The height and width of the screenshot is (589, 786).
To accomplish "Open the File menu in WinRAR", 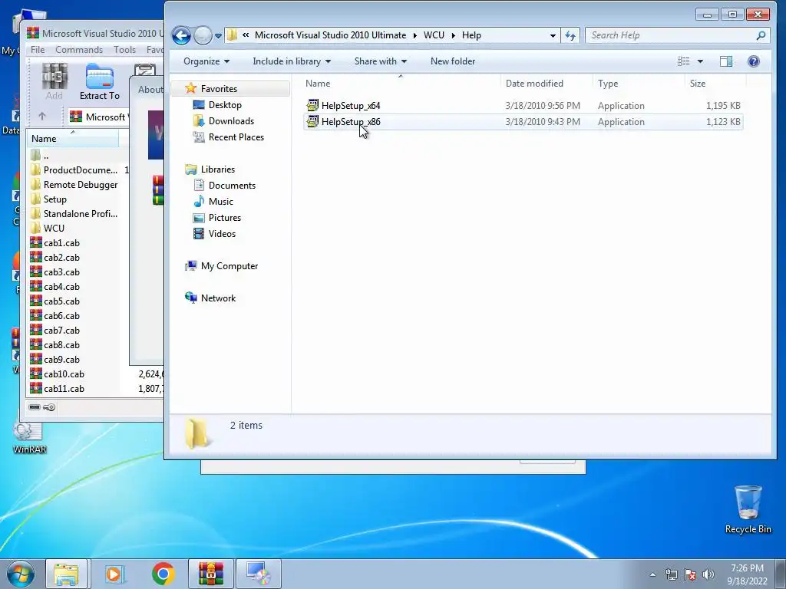I will [x=38, y=50].
